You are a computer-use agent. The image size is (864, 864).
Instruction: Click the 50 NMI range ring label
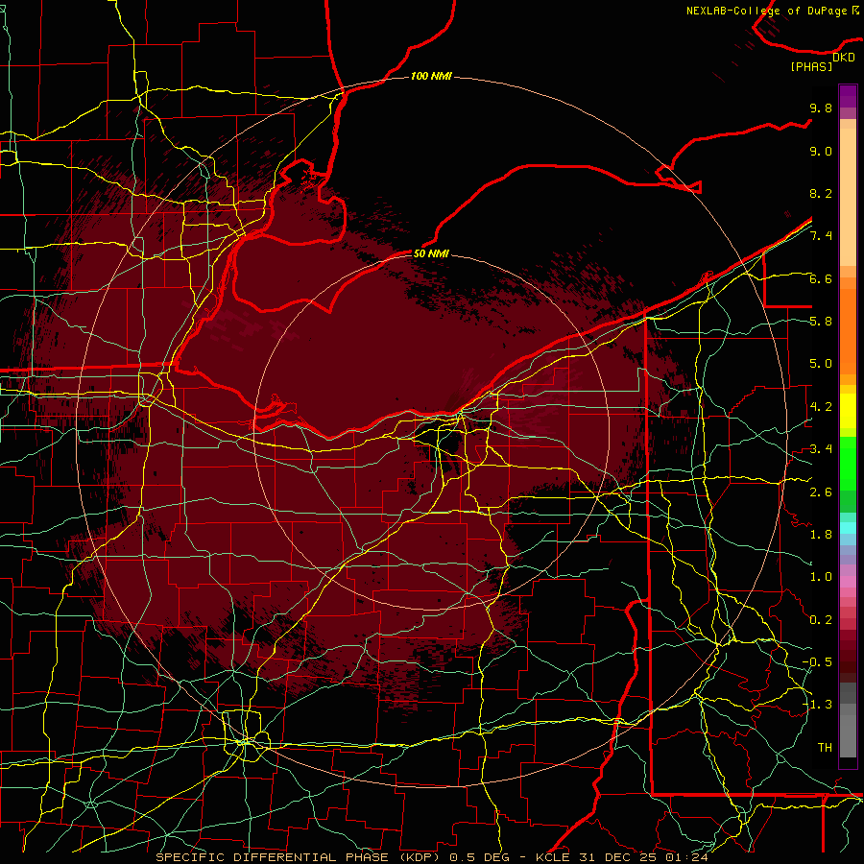(x=431, y=253)
